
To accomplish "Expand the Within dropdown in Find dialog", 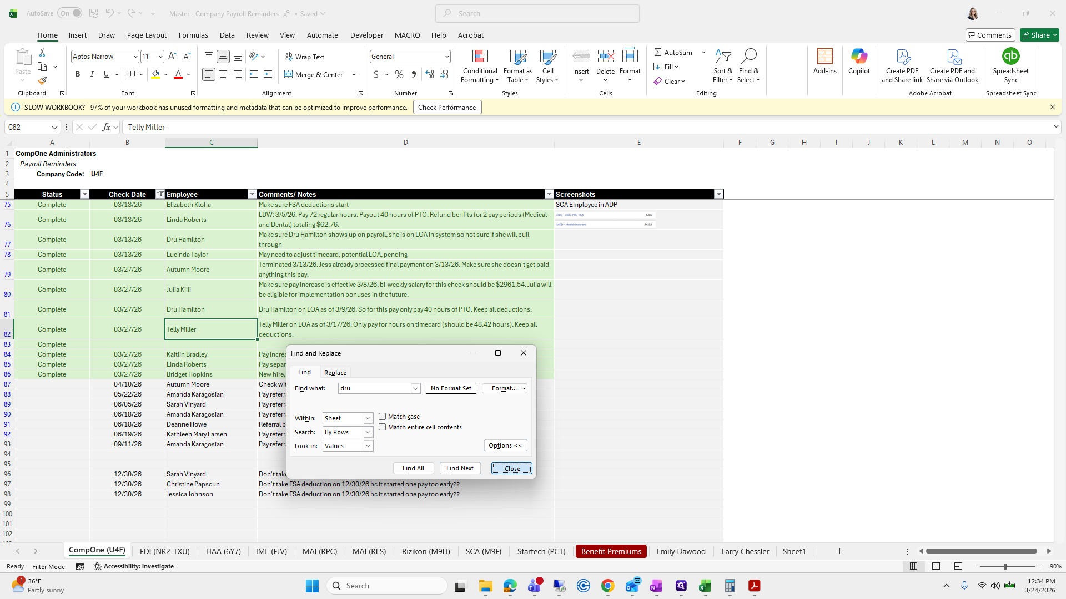I will (x=368, y=418).
